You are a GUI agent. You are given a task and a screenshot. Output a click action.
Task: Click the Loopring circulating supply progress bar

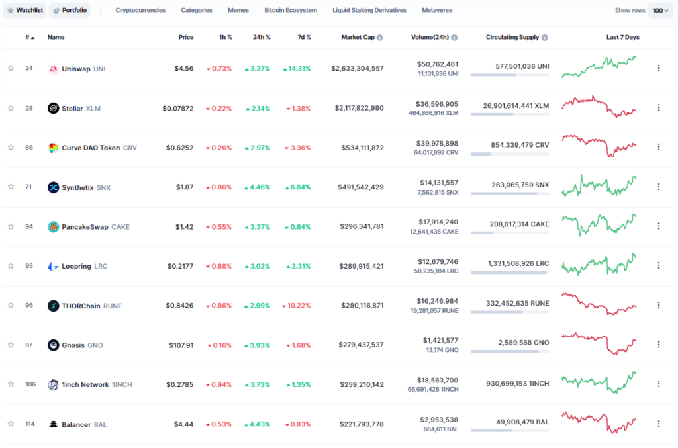pos(510,273)
